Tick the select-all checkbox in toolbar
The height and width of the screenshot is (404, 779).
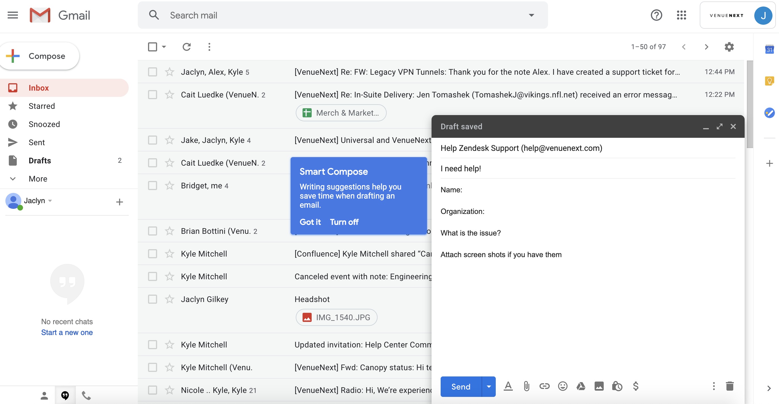[152, 47]
